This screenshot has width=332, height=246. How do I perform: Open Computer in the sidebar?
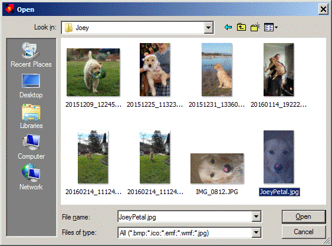[31, 147]
